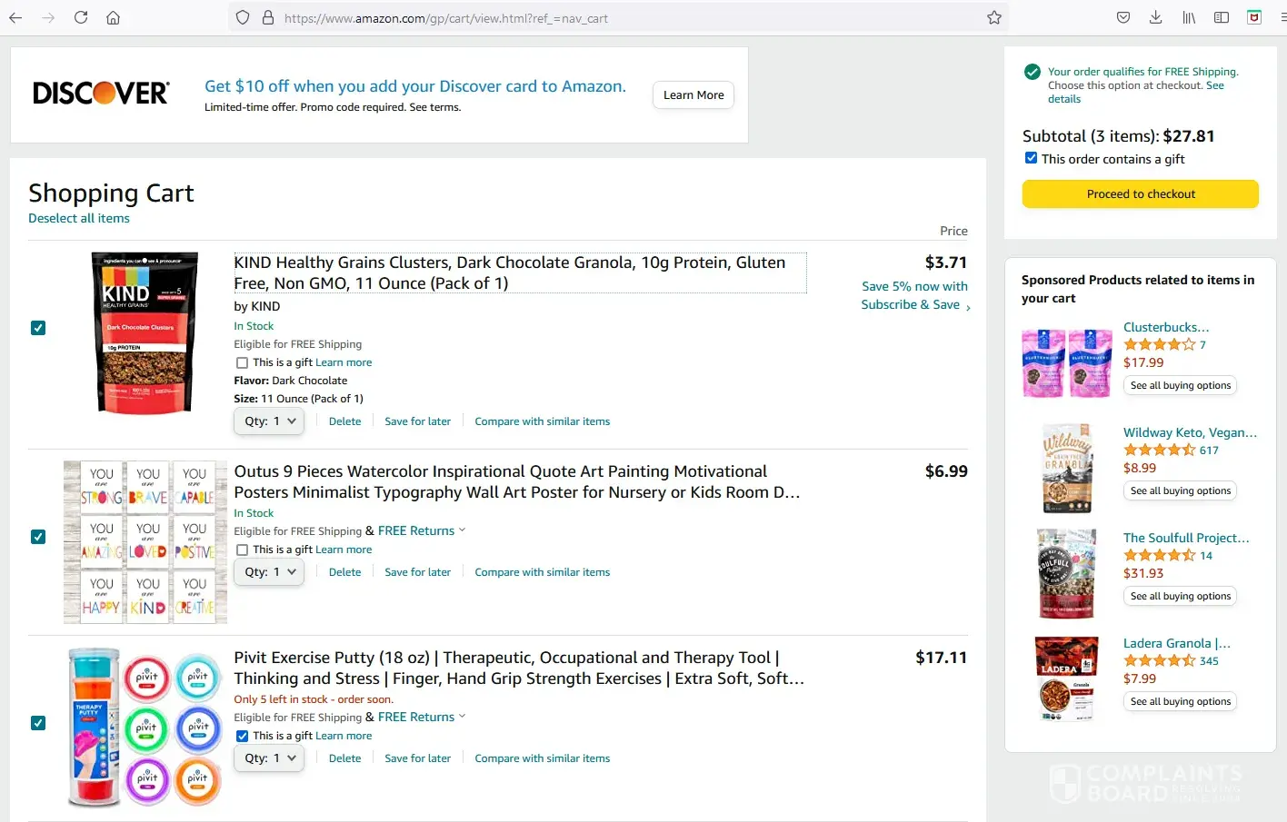This screenshot has width=1287, height=822.
Task: Click Learn More on Discover offer
Action: 693,95
